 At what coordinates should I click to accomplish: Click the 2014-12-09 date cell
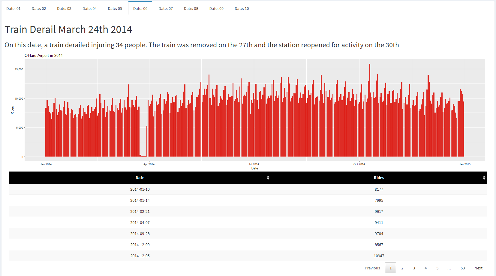(x=140, y=245)
